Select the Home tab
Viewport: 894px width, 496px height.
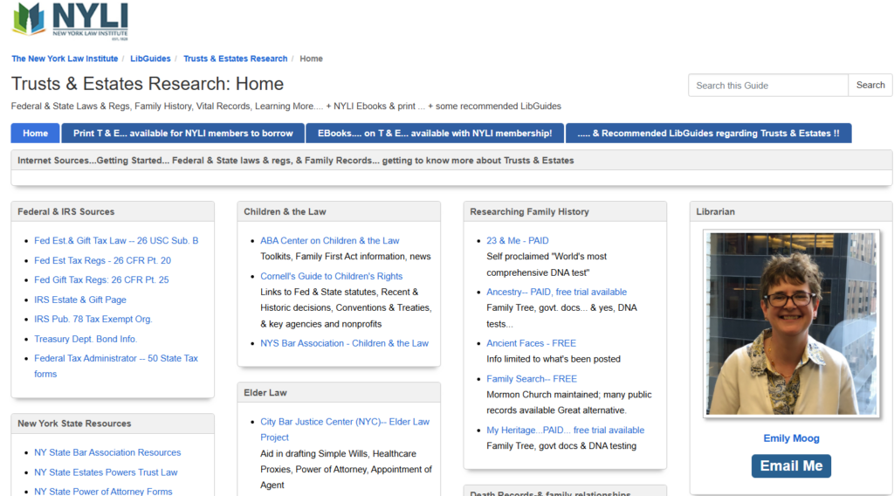[35, 133]
